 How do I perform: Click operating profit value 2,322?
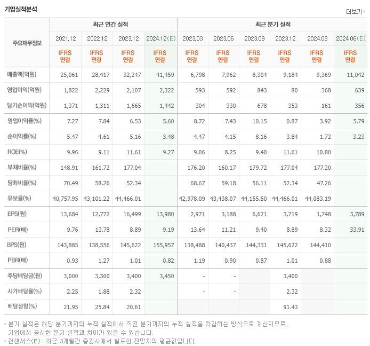coord(166,90)
